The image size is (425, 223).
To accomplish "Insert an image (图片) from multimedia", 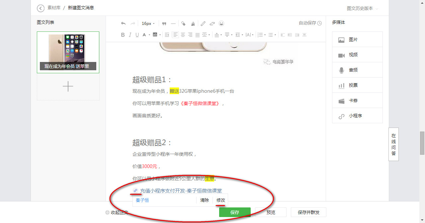I will (x=357, y=39).
